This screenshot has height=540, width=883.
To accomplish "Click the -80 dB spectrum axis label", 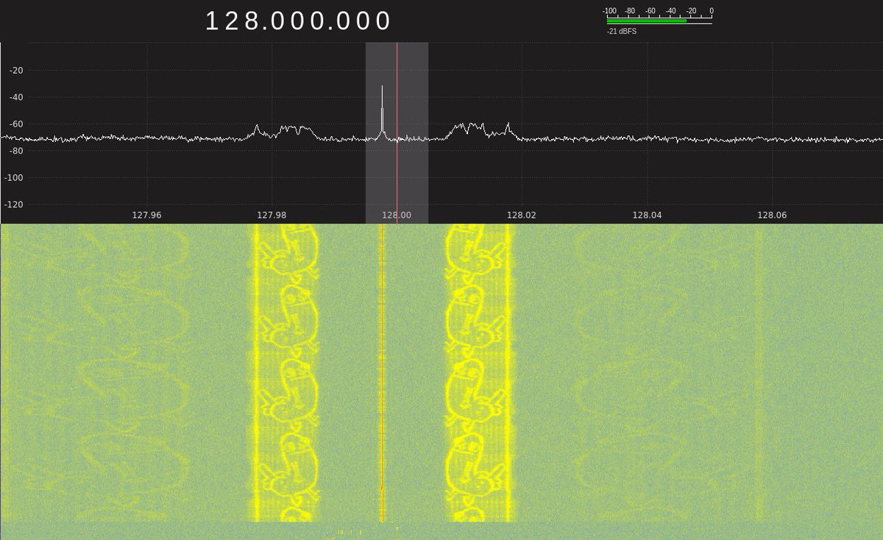I will pos(15,151).
